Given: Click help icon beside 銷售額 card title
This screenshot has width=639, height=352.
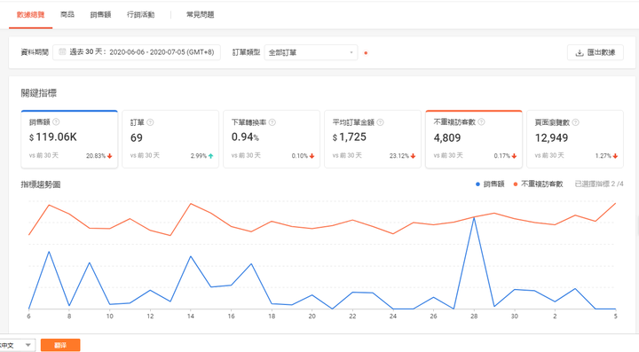Looking at the screenshot, I should coord(56,121).
